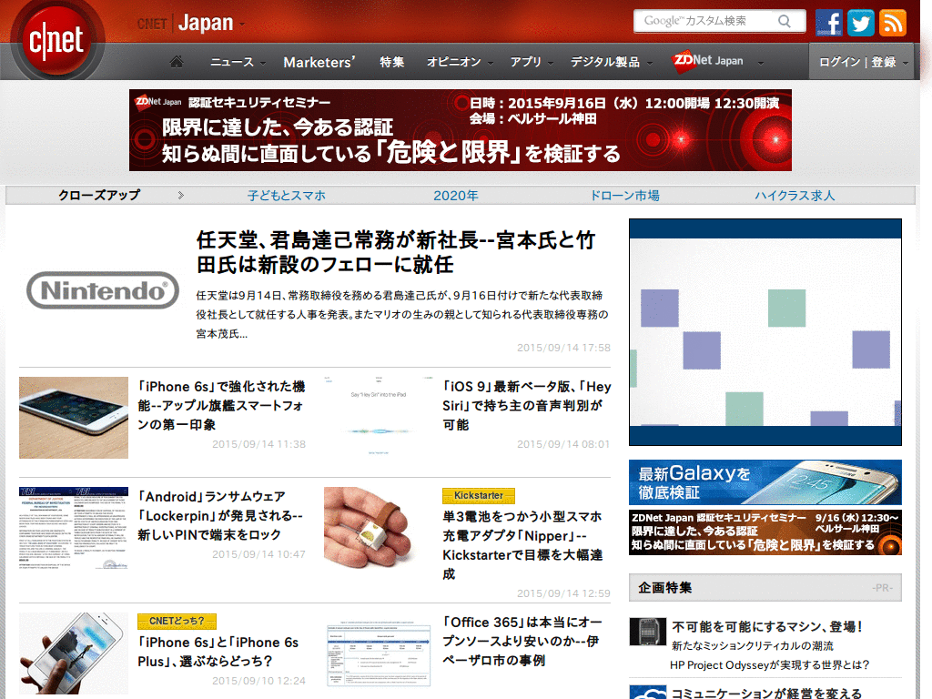Click the home icon in navigation bar
The width and height of the screenshot is (932, 699).
click(177, 61)
